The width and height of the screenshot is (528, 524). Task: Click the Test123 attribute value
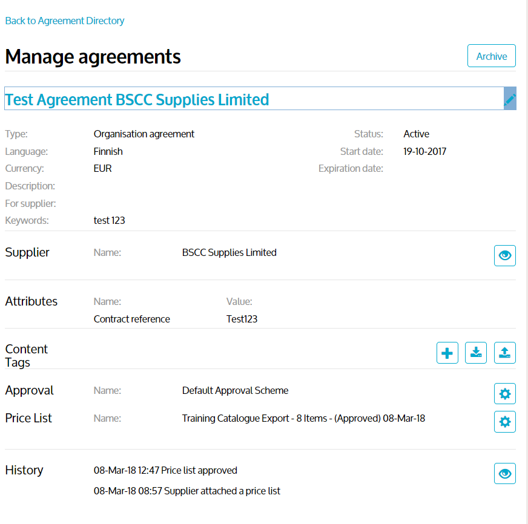(x=242, y=319)
